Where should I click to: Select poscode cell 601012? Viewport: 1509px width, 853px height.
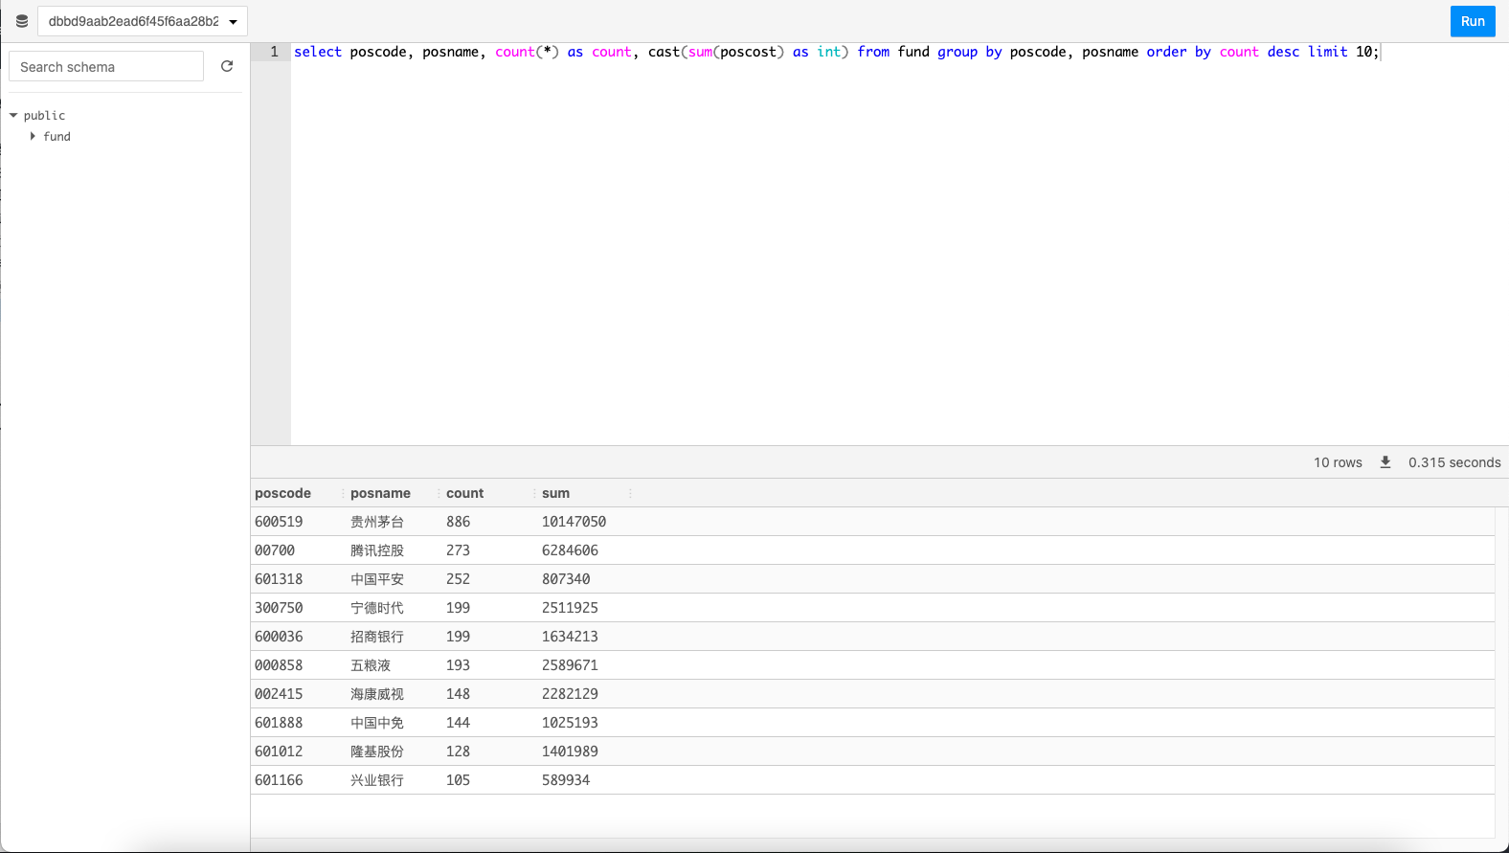[x=279, y=752]
